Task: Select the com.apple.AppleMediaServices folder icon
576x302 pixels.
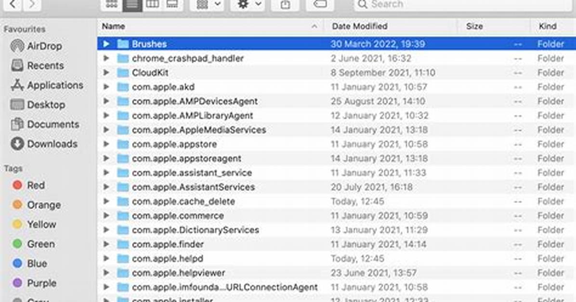Action: [x=123, y=130]
